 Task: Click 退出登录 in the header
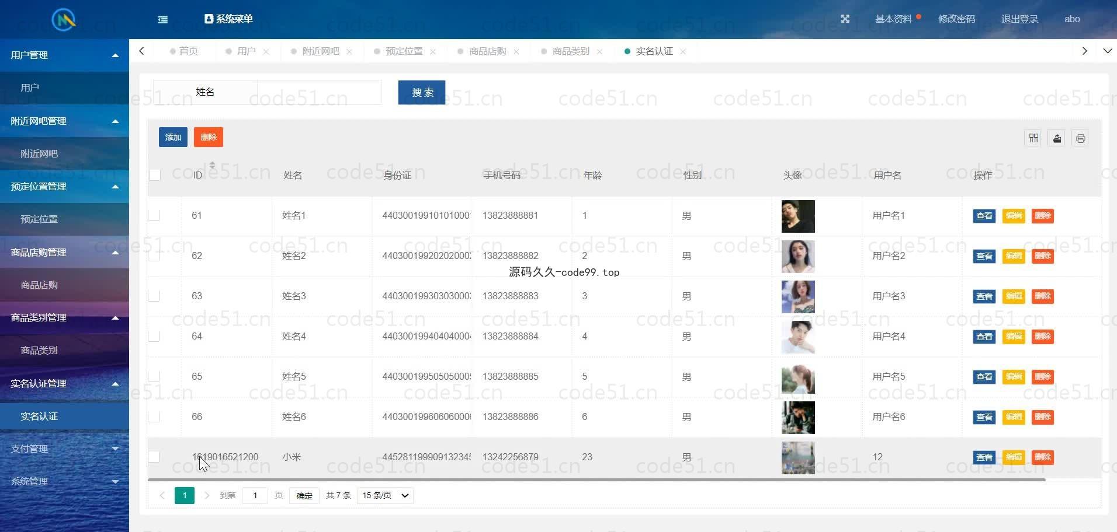click(x=1019, y=19)
